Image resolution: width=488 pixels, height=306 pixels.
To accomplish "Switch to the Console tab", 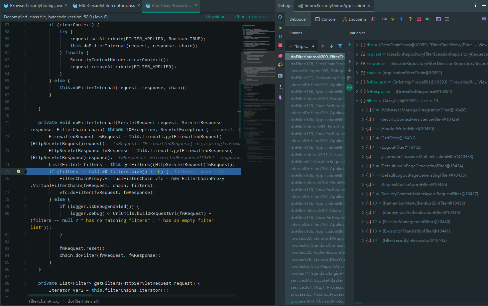I will [325, 19].
